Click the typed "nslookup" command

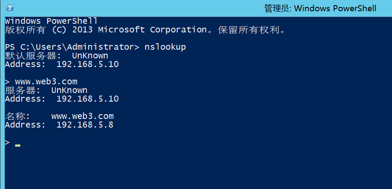coord(165,47)
